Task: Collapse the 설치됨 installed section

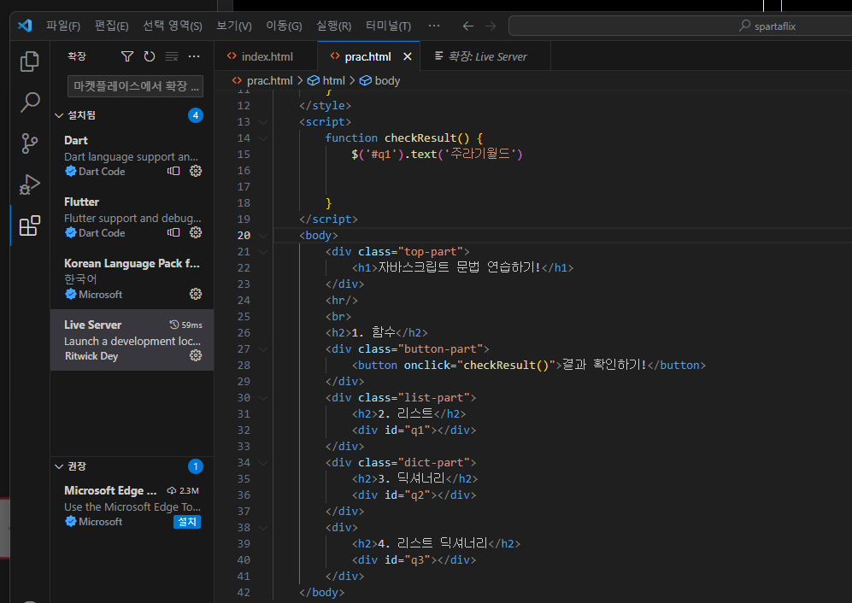Action: [59, 115]
